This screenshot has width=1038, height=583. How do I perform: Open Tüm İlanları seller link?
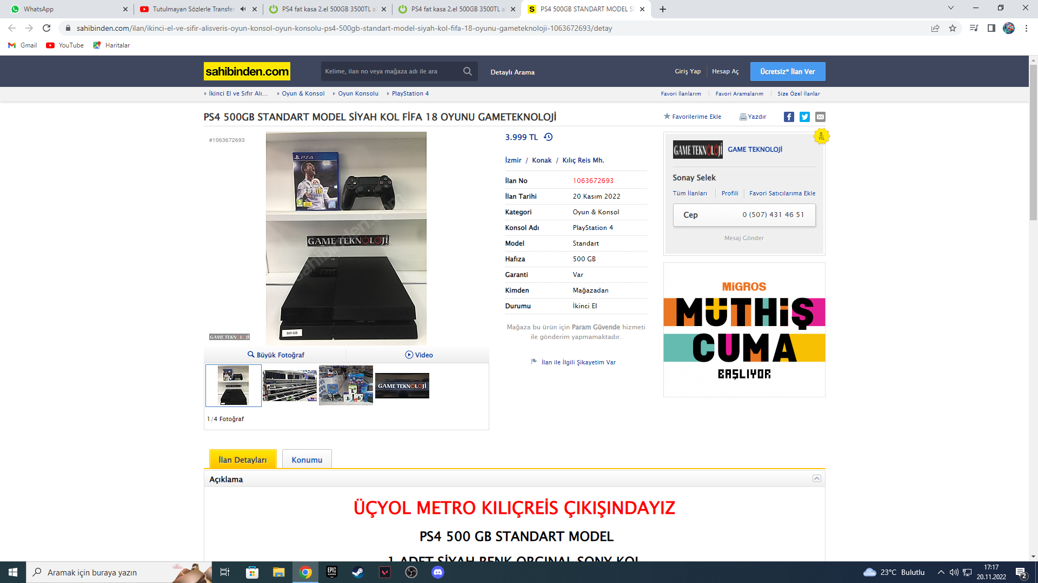coord(689,193)
